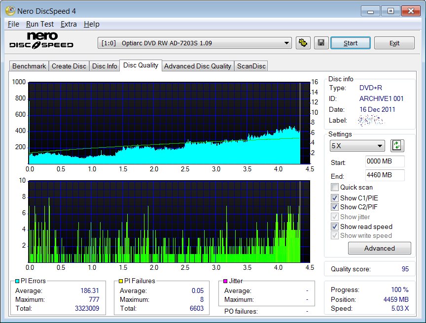The width and height of the screenshot is (426, 323).
Task: Click the PI Errors total 3323009
Action: point(87,308)
